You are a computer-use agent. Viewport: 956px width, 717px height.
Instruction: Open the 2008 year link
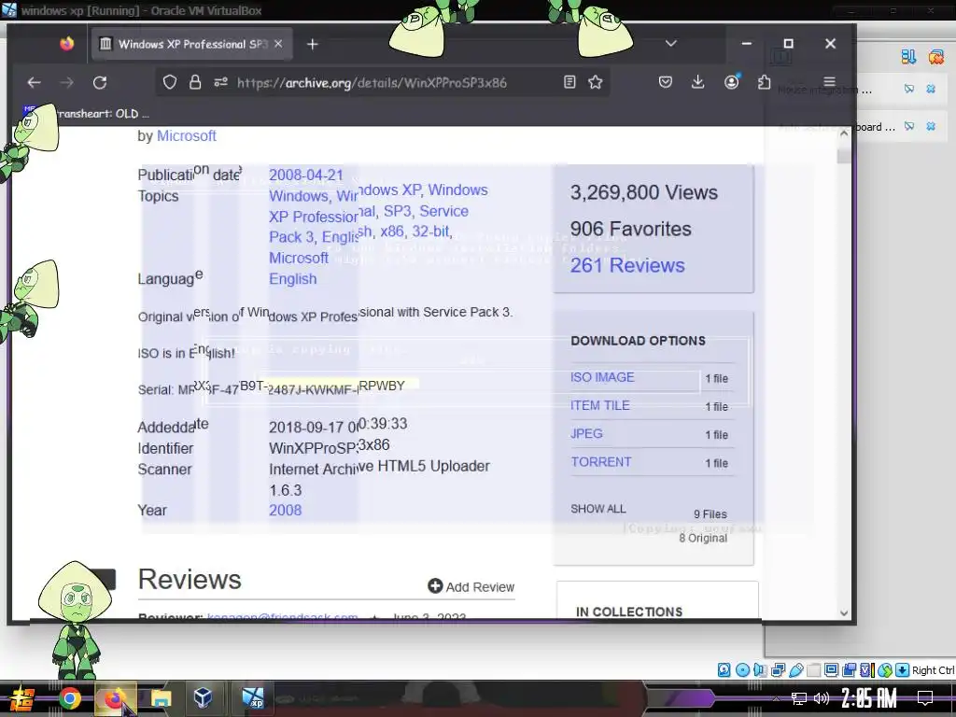point(286,511)
